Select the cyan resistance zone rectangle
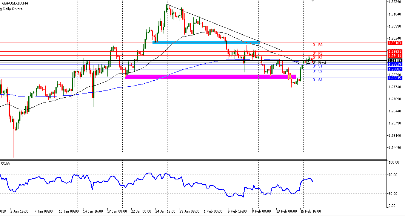Screen dimensions: 405x216 pos(206,42)
